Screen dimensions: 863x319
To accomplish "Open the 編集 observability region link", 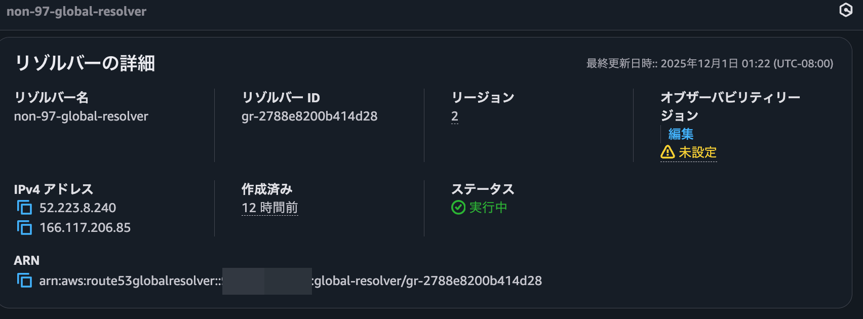I will [681, 134].
